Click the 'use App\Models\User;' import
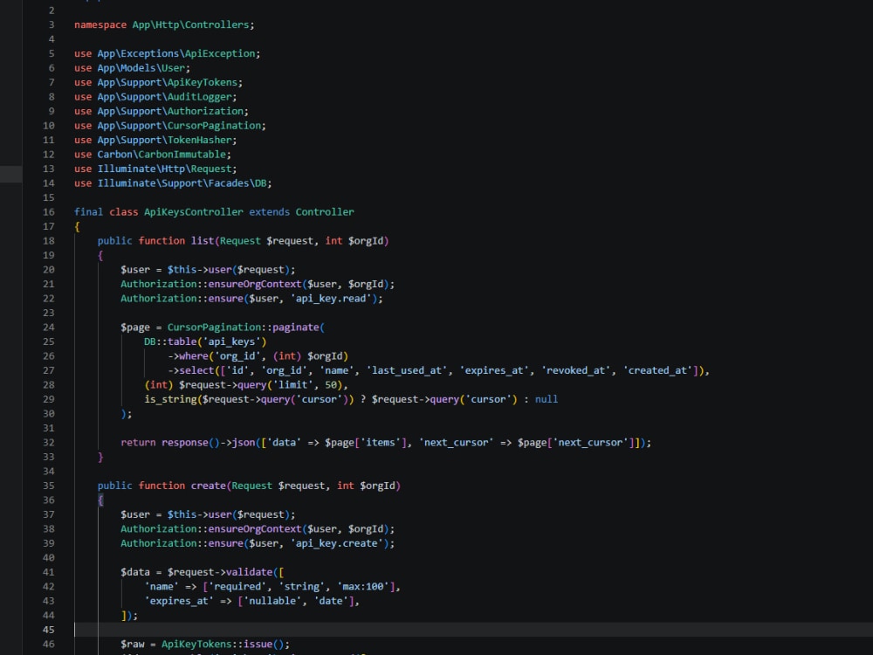The width and height of the screenshot is (873, 655). (132, 68)
